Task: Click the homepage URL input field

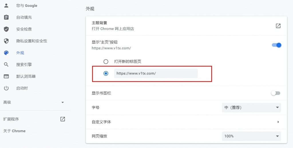Action: (x=156, y=73)
